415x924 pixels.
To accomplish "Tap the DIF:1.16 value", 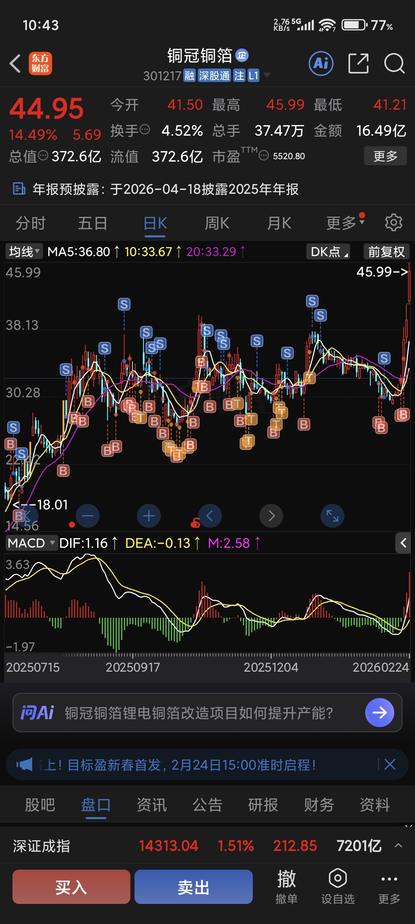I will tap(83, 543).
